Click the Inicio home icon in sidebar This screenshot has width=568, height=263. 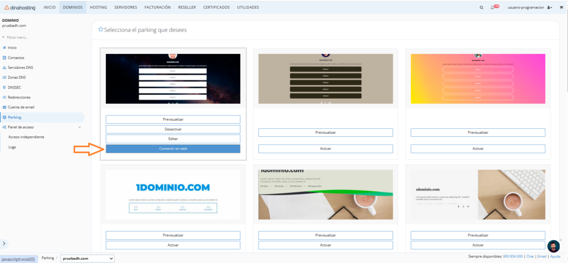[4, 48]
